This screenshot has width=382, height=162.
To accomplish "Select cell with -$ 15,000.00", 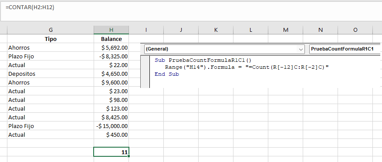I will coord(112,126).
